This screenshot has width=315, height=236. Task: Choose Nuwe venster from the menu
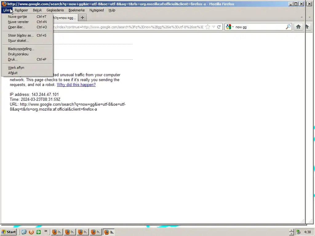point(27,22)
